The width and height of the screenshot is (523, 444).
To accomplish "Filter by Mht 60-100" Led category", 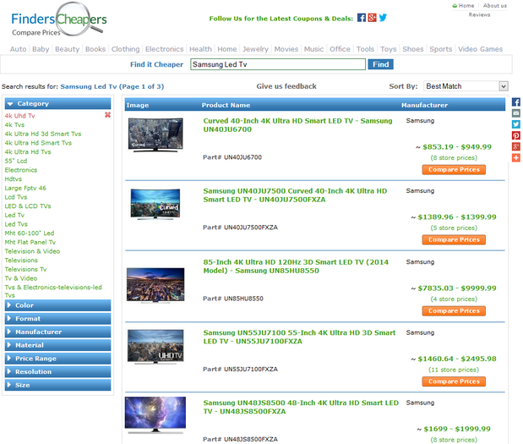I will 30,233.
